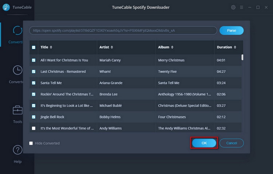Click the 02:32 duration value

tap(221, 128)
